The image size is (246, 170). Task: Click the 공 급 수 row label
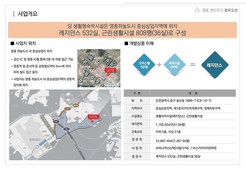(137, 156)
